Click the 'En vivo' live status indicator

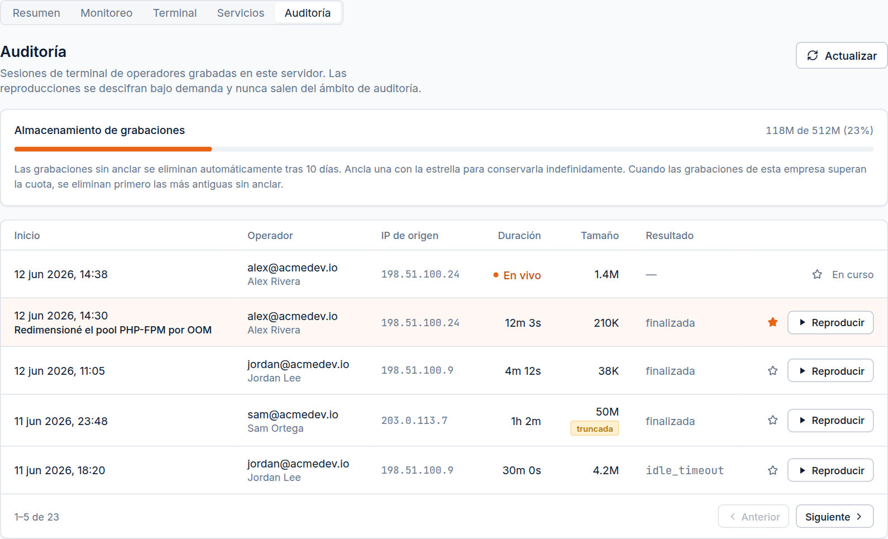coord(517,275)
